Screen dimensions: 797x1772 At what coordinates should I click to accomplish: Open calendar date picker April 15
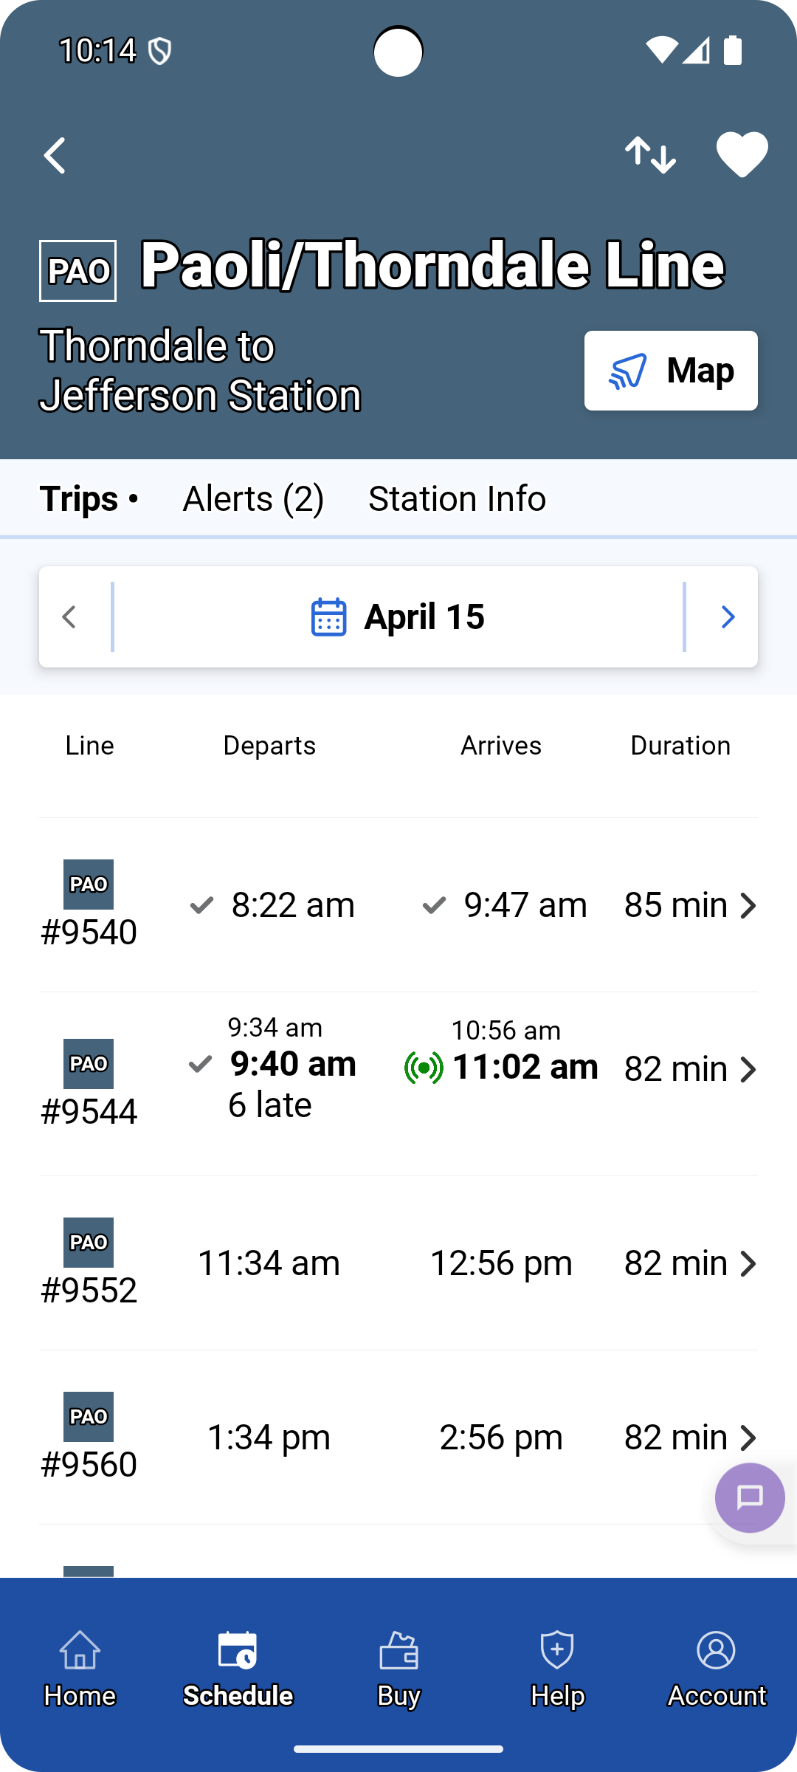pos(398,617)
